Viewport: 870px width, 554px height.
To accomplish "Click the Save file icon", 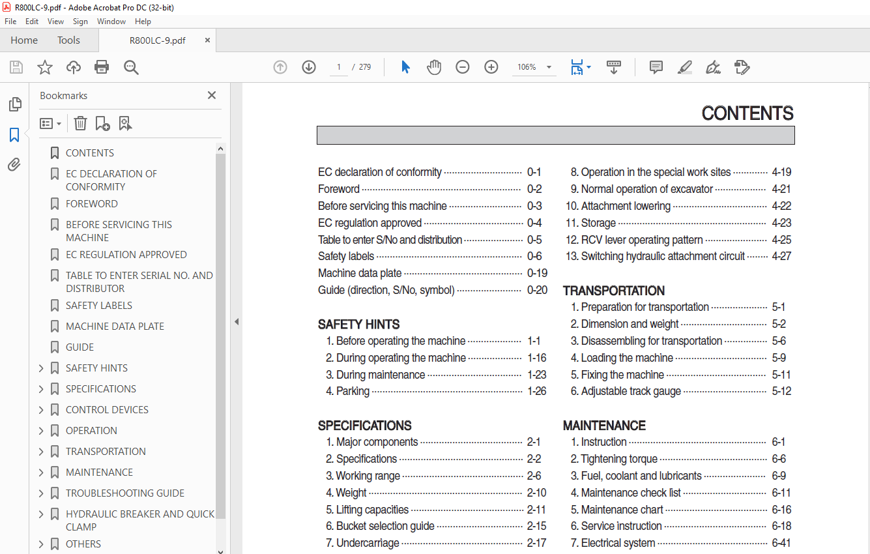I will pyautogui.click(x=16, y=67).
